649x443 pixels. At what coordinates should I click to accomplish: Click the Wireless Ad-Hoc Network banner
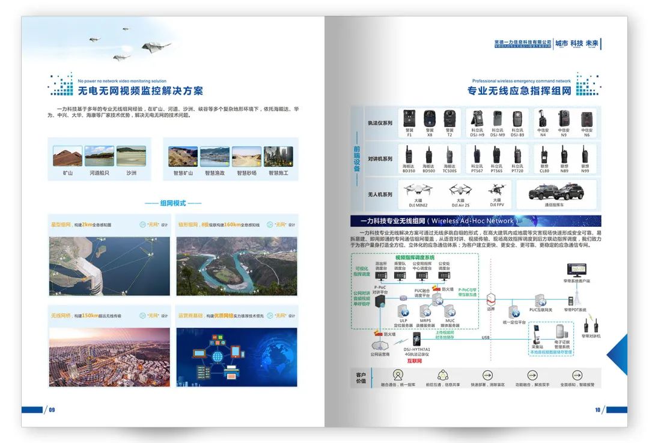pyautogui.click(x=475, y=221)
